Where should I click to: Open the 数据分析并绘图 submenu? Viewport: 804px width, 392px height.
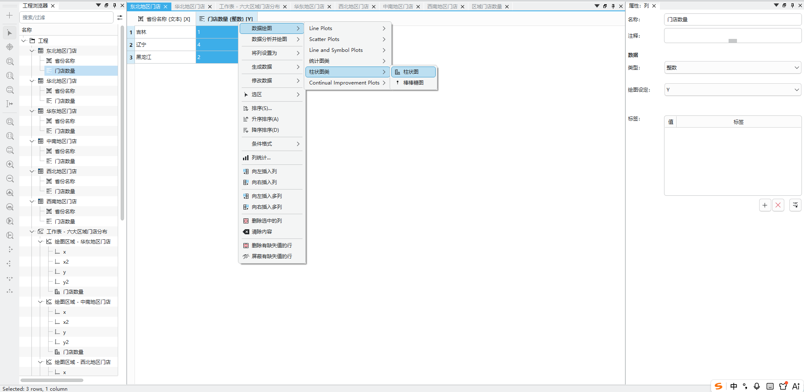pyautogui.click(x=272, y=39)
